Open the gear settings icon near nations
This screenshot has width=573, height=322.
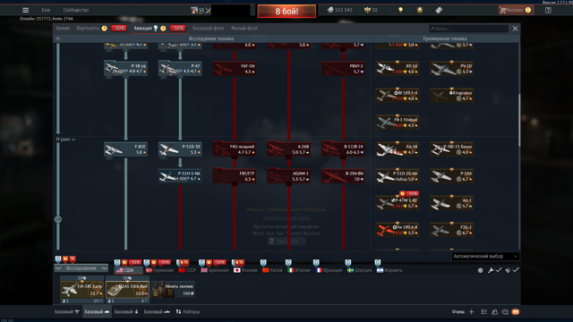click(480, 270)
